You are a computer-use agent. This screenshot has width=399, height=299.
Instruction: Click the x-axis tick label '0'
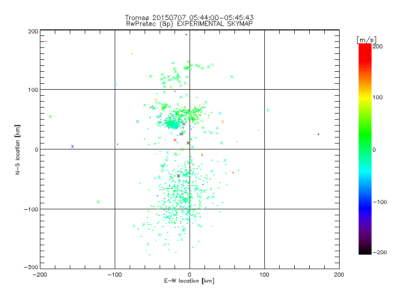(x=190, y=275)
